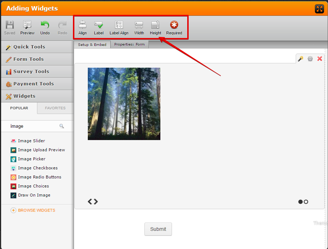Add the Image Slider widget

click(28, 141)
